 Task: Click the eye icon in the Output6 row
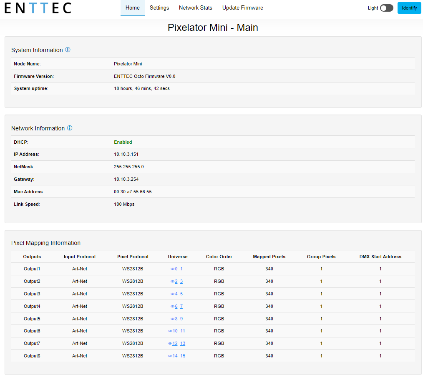pyautogui.click(x=170, y=331)
